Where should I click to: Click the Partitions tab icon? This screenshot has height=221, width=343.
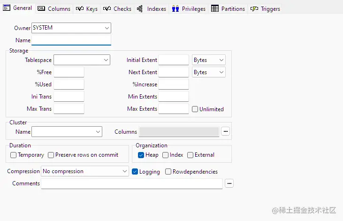click(215, 8)
